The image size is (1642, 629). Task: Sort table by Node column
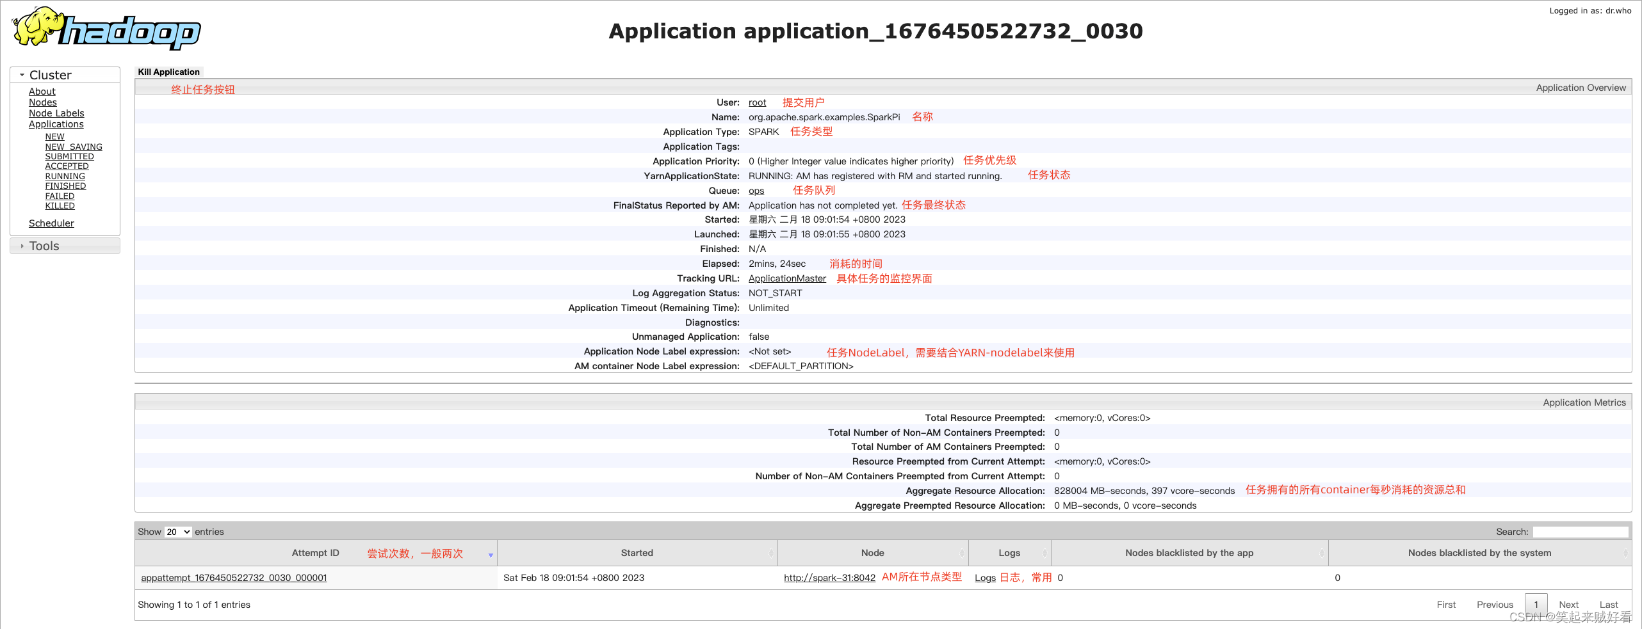pos(873,553)
